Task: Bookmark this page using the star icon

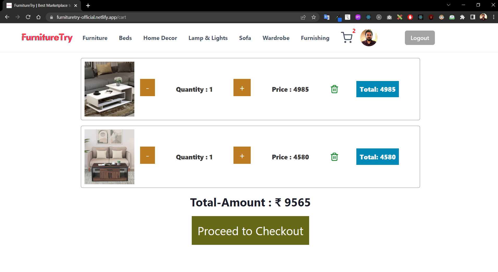Action: click(x=314, y=17)
